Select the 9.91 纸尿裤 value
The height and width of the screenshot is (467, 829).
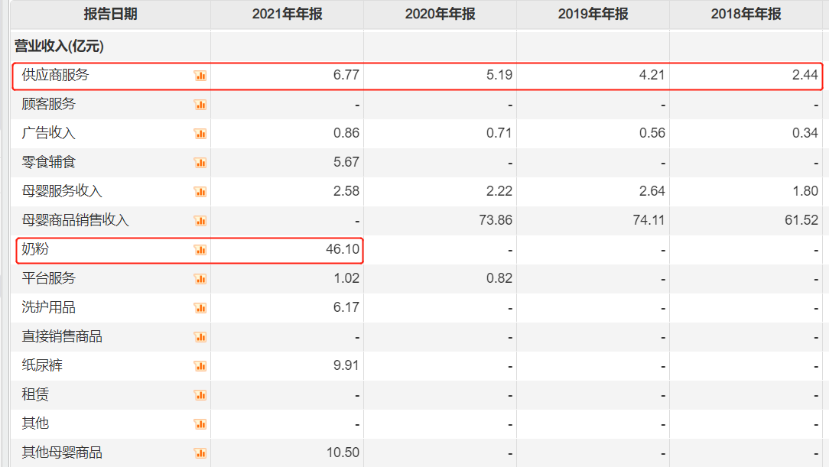[346, 365]
